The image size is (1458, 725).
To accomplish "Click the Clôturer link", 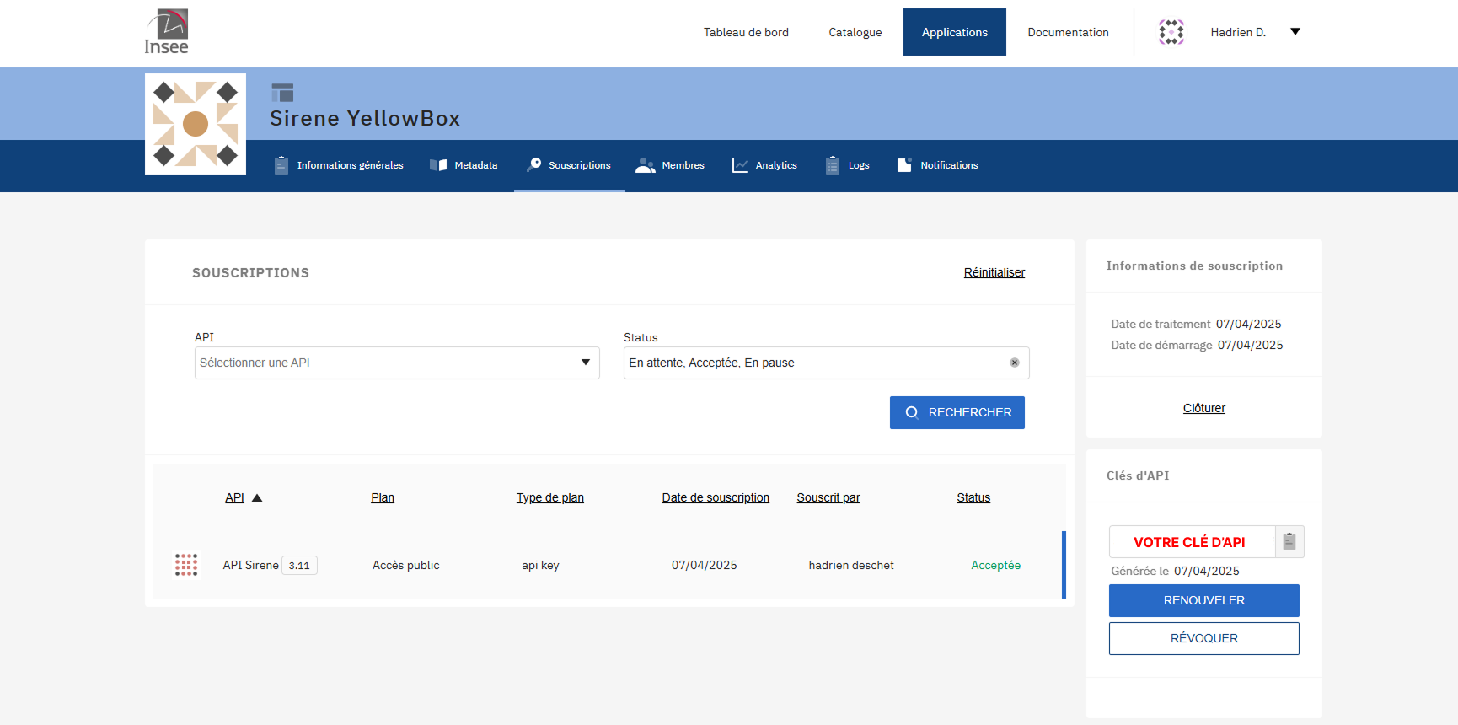I will coord(1203,408).
